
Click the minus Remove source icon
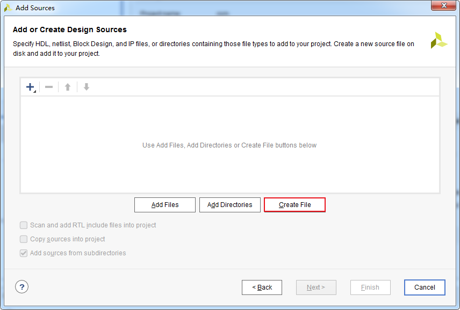point(49,87)
